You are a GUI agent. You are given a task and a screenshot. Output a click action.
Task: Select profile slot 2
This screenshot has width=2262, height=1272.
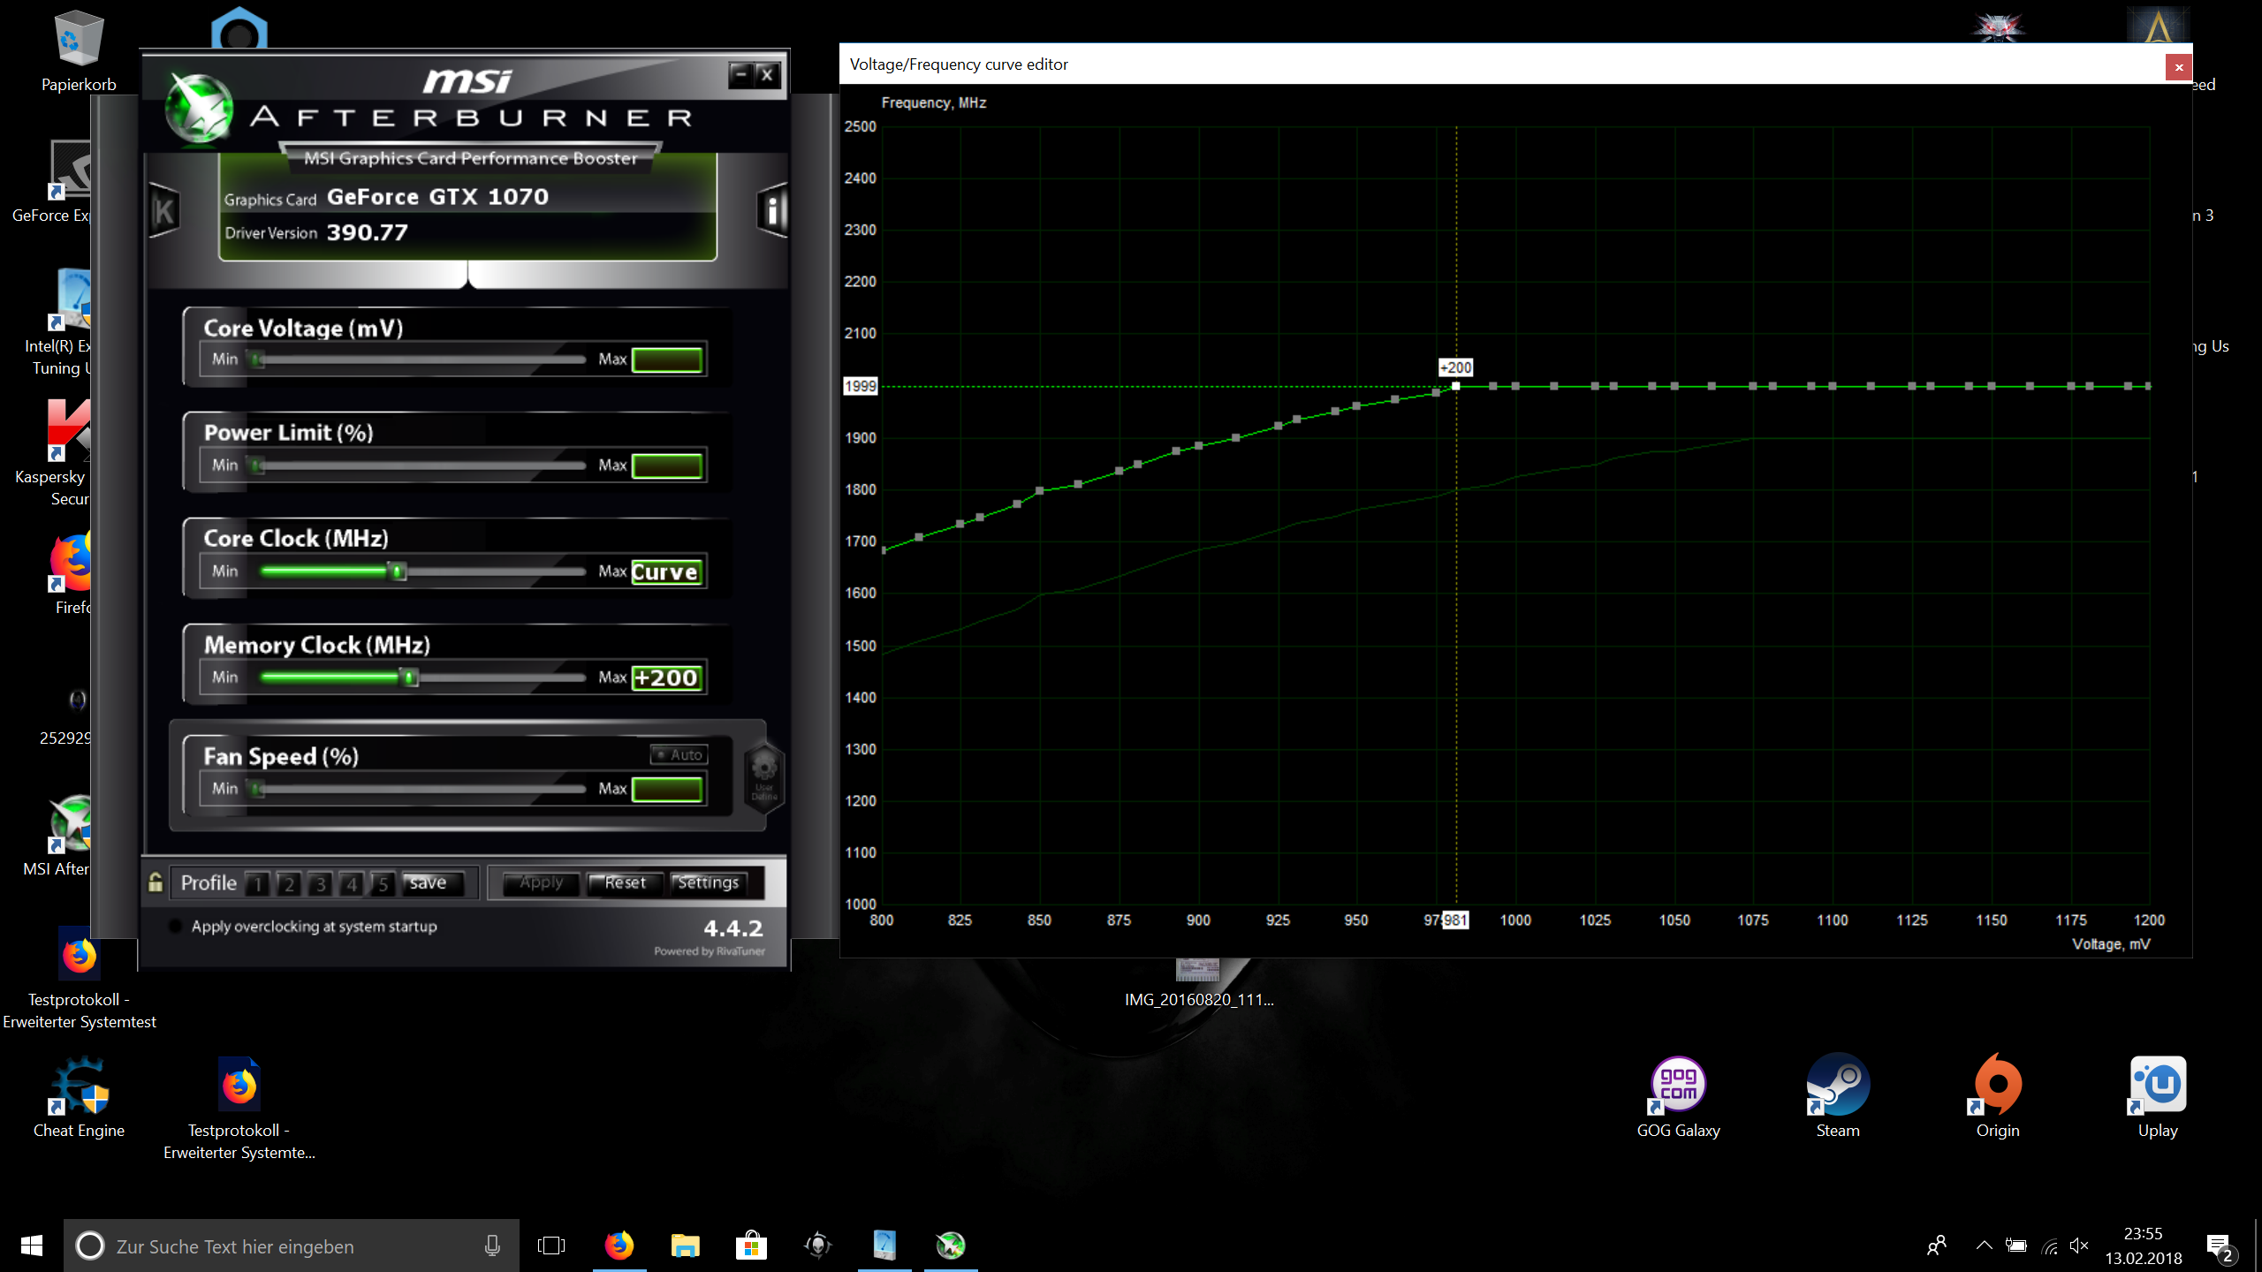tap(289, 882)
